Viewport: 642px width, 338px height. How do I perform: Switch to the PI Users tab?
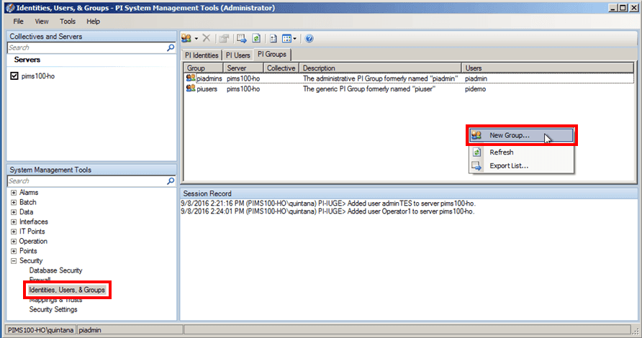point(238,55)
